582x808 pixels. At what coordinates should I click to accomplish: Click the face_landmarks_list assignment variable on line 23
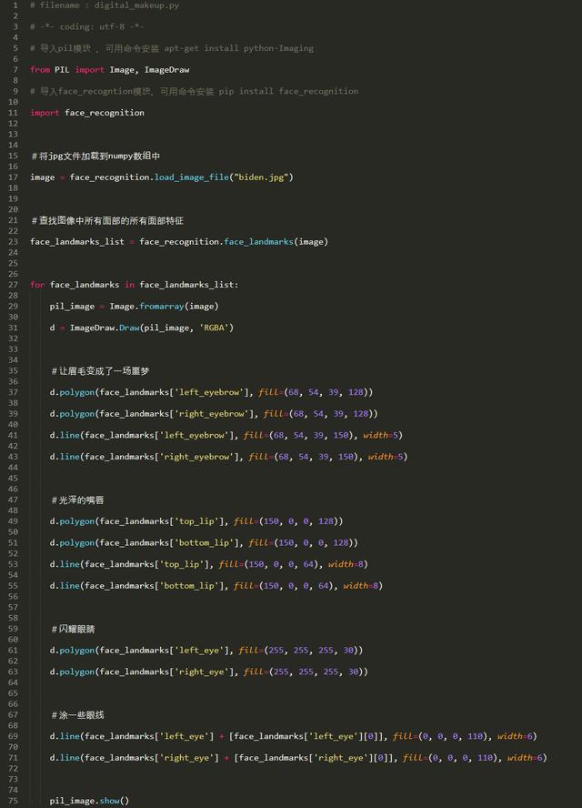tap(77, 242)
